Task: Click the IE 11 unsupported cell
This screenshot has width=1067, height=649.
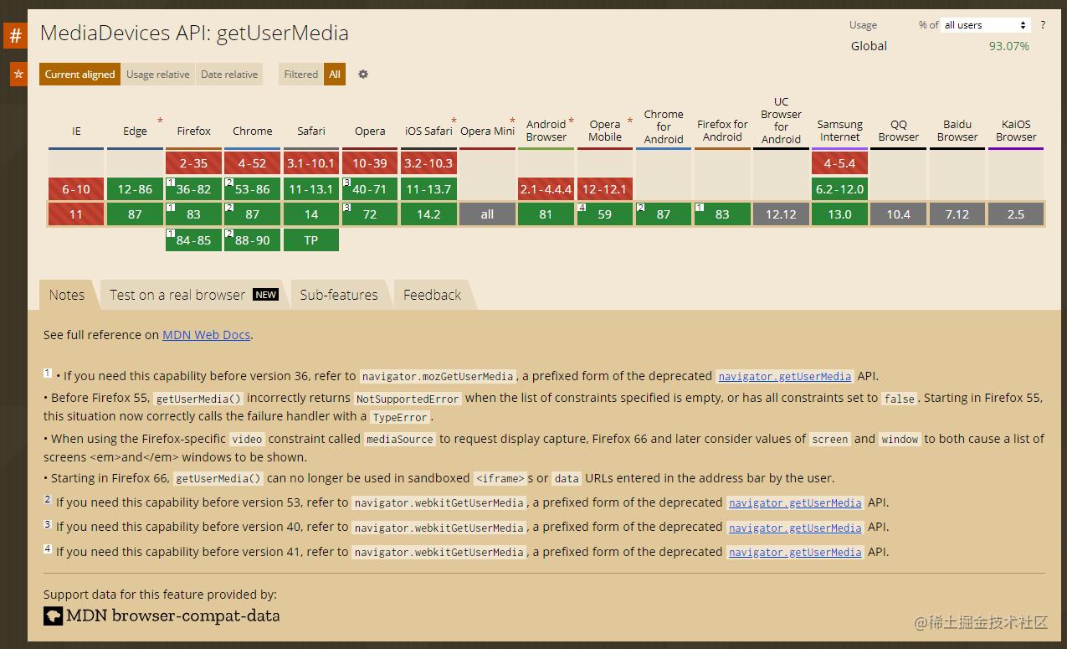Action: pos(76,214)
